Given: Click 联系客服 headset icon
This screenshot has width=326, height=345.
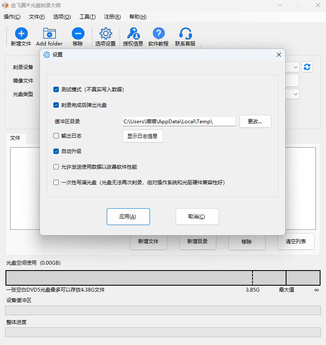Looking at the screenshot, I should tap(185, 34).
